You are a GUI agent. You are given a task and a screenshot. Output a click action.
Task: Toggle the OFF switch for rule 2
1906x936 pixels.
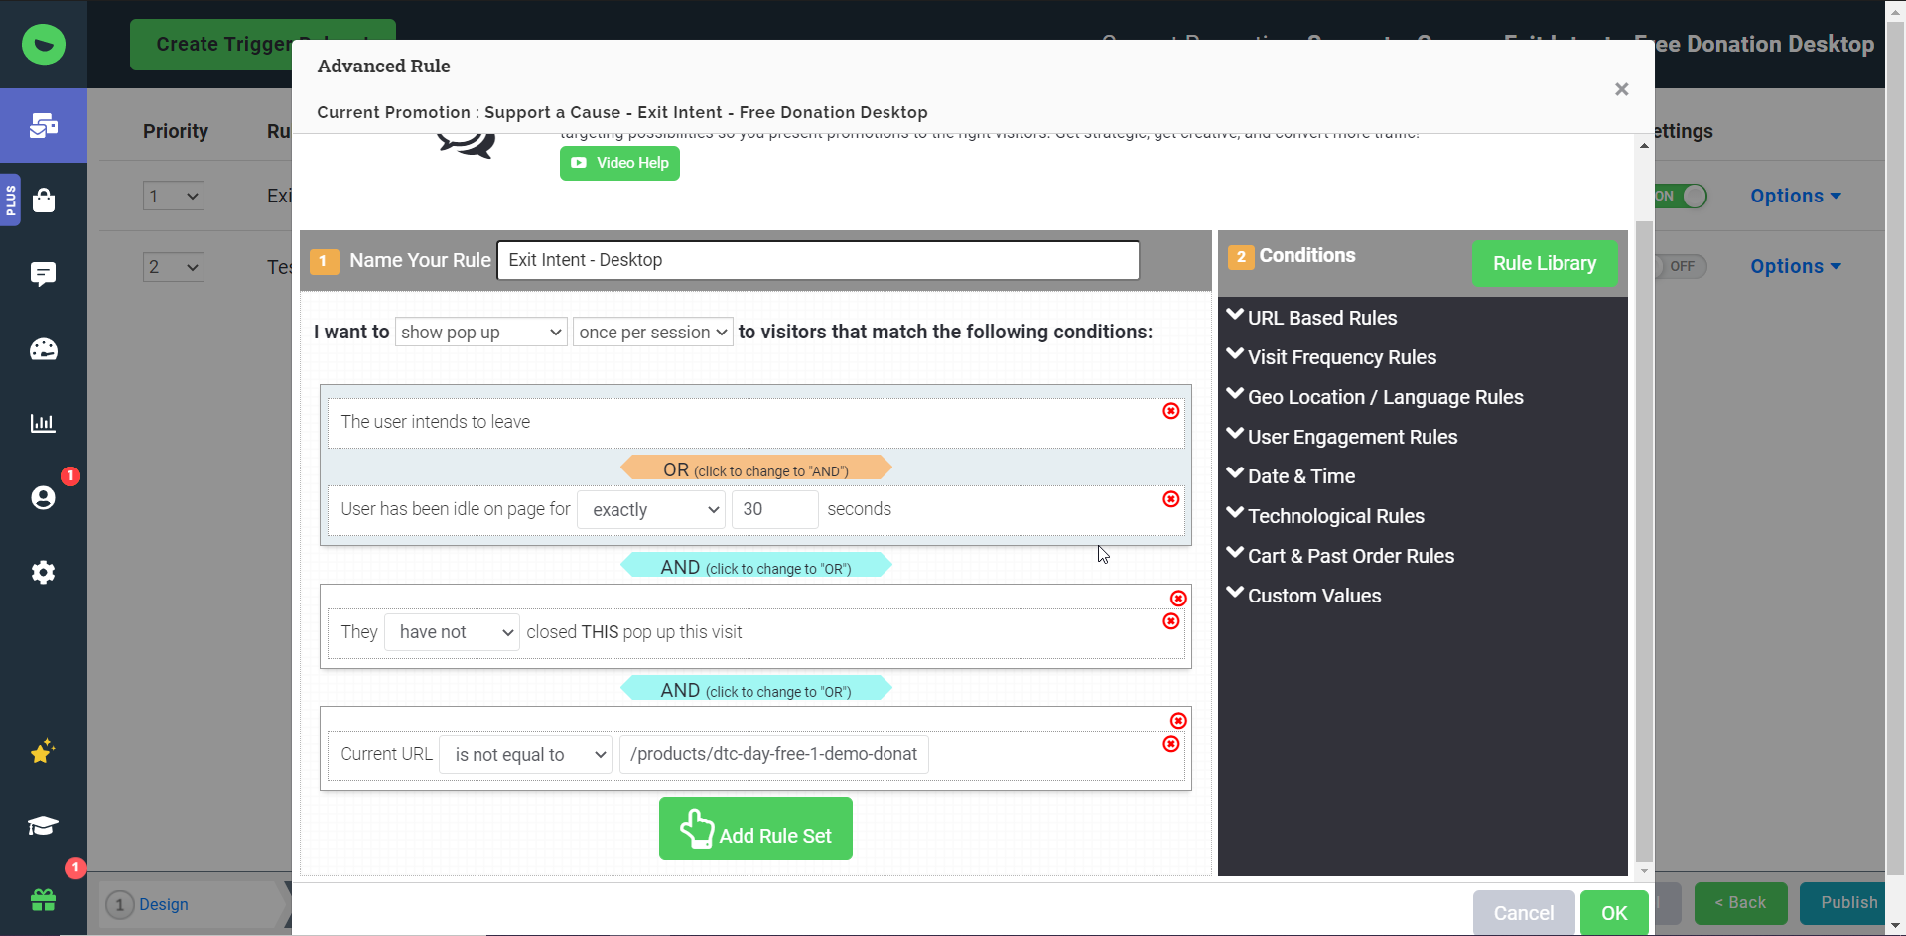pyautogui.click(x=1680, y=266)
